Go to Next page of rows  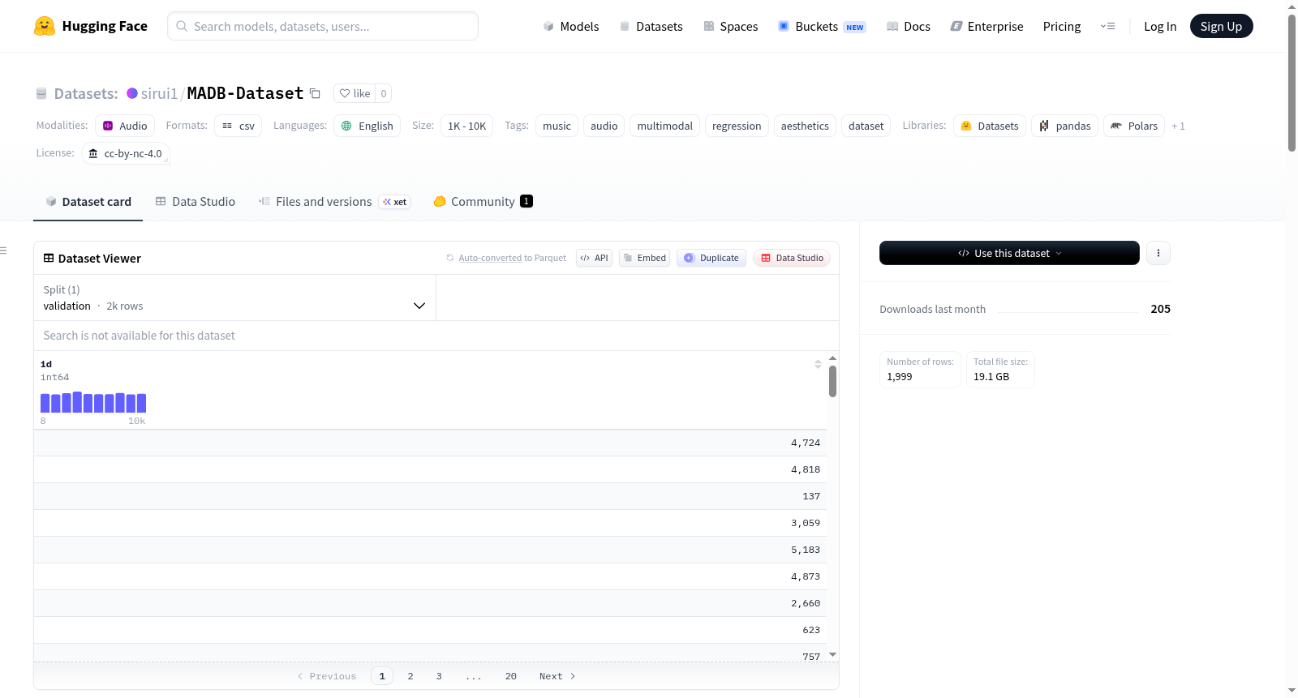tap(557, 676)
